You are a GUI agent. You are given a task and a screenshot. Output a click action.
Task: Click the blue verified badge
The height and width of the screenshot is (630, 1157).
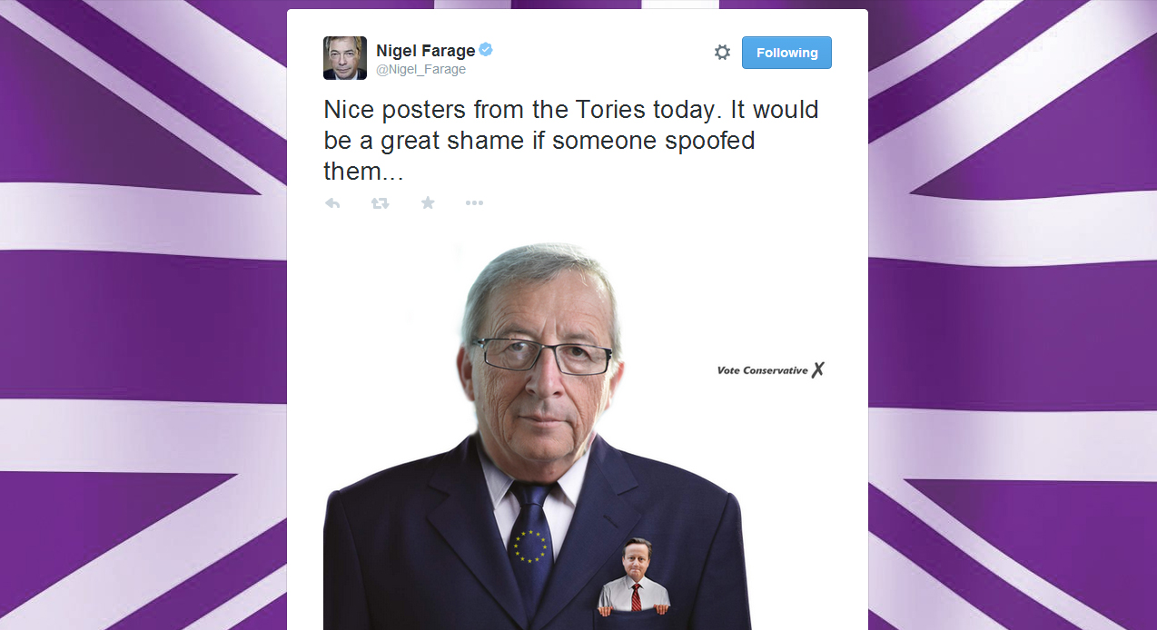click(487, 50)
